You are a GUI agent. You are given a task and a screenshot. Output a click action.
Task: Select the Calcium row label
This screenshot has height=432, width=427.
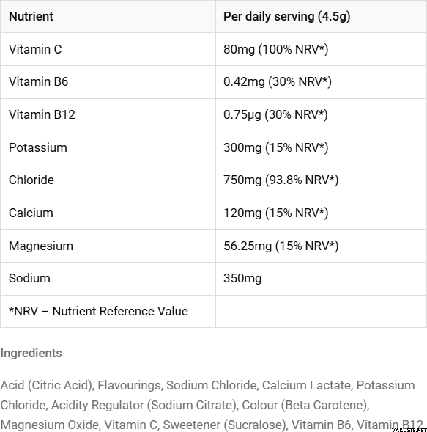pos(31,213)
